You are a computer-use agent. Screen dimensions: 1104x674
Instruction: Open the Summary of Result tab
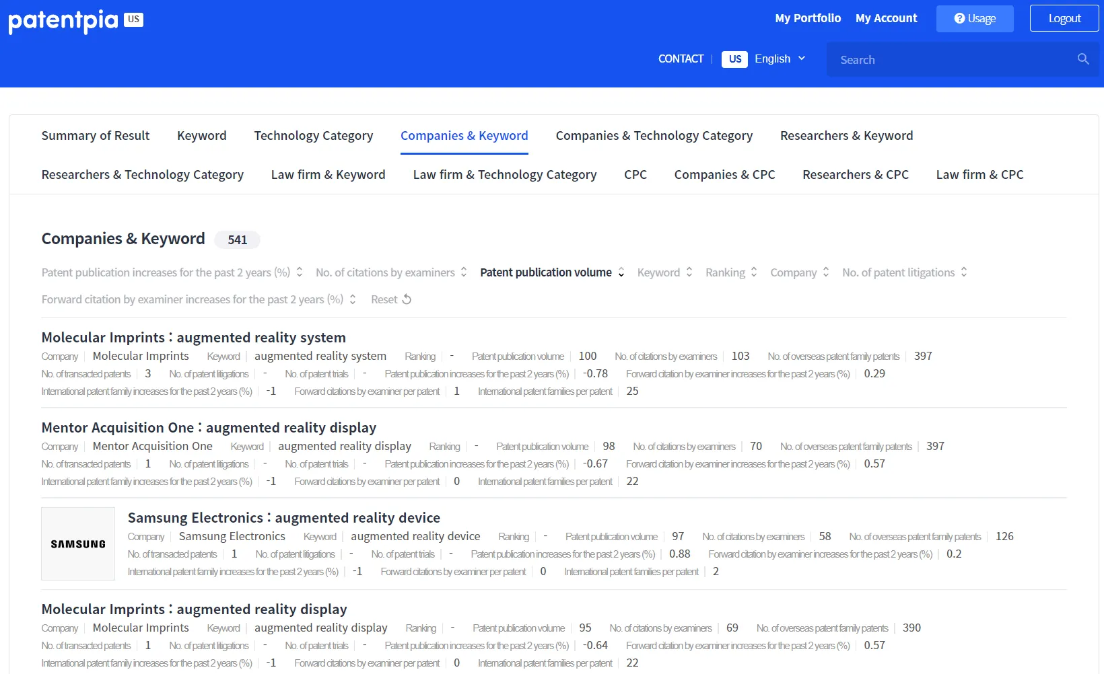click(96, 136)
